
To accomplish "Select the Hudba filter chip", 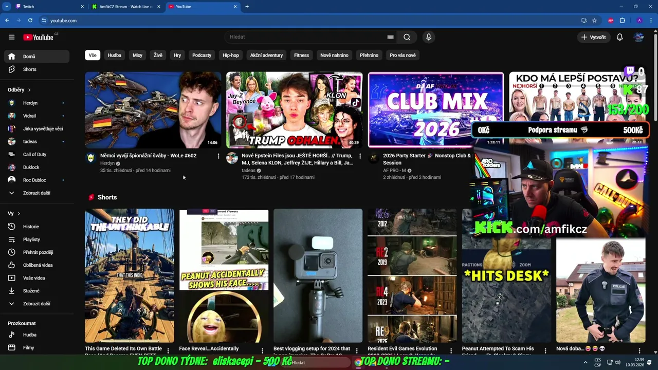I will click(x=115, y=55).
